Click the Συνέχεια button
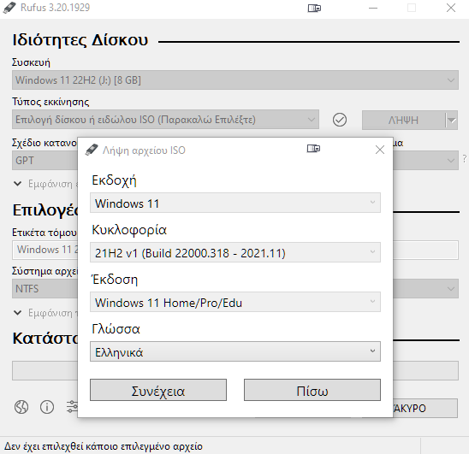 (x=158, y=391)
